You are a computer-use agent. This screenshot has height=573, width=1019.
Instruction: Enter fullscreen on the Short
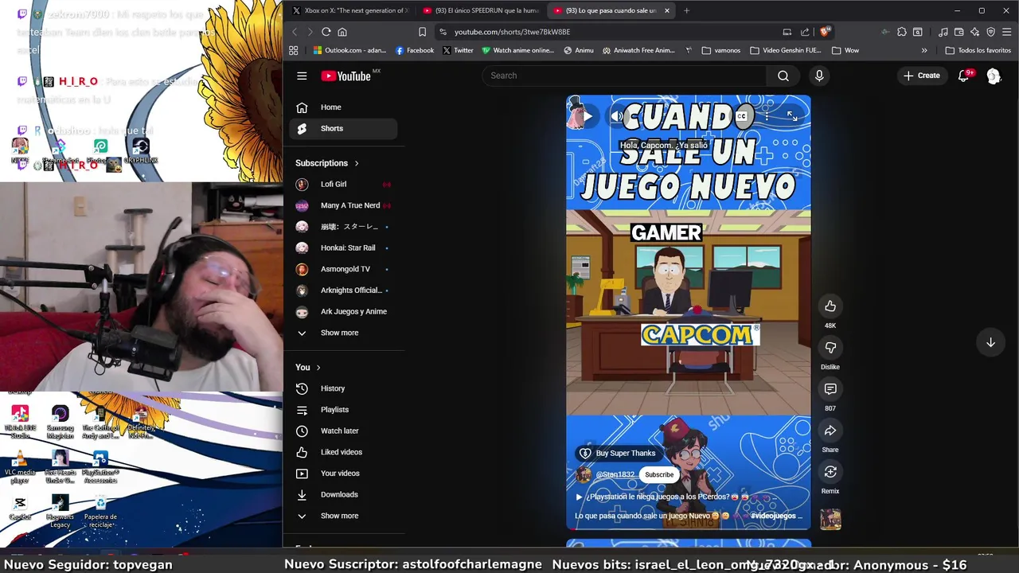point(792,116)
